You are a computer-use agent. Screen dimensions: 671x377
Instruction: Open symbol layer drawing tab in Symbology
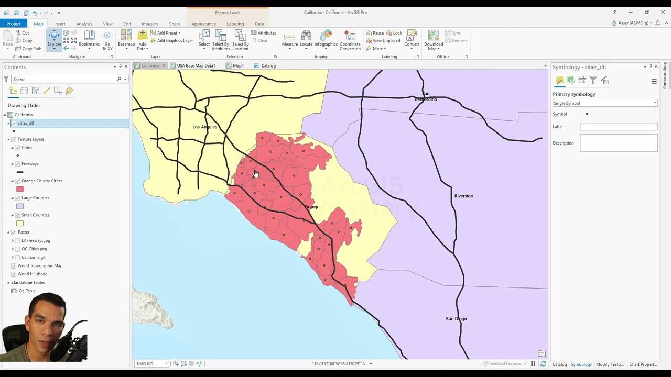coord(582,81)
